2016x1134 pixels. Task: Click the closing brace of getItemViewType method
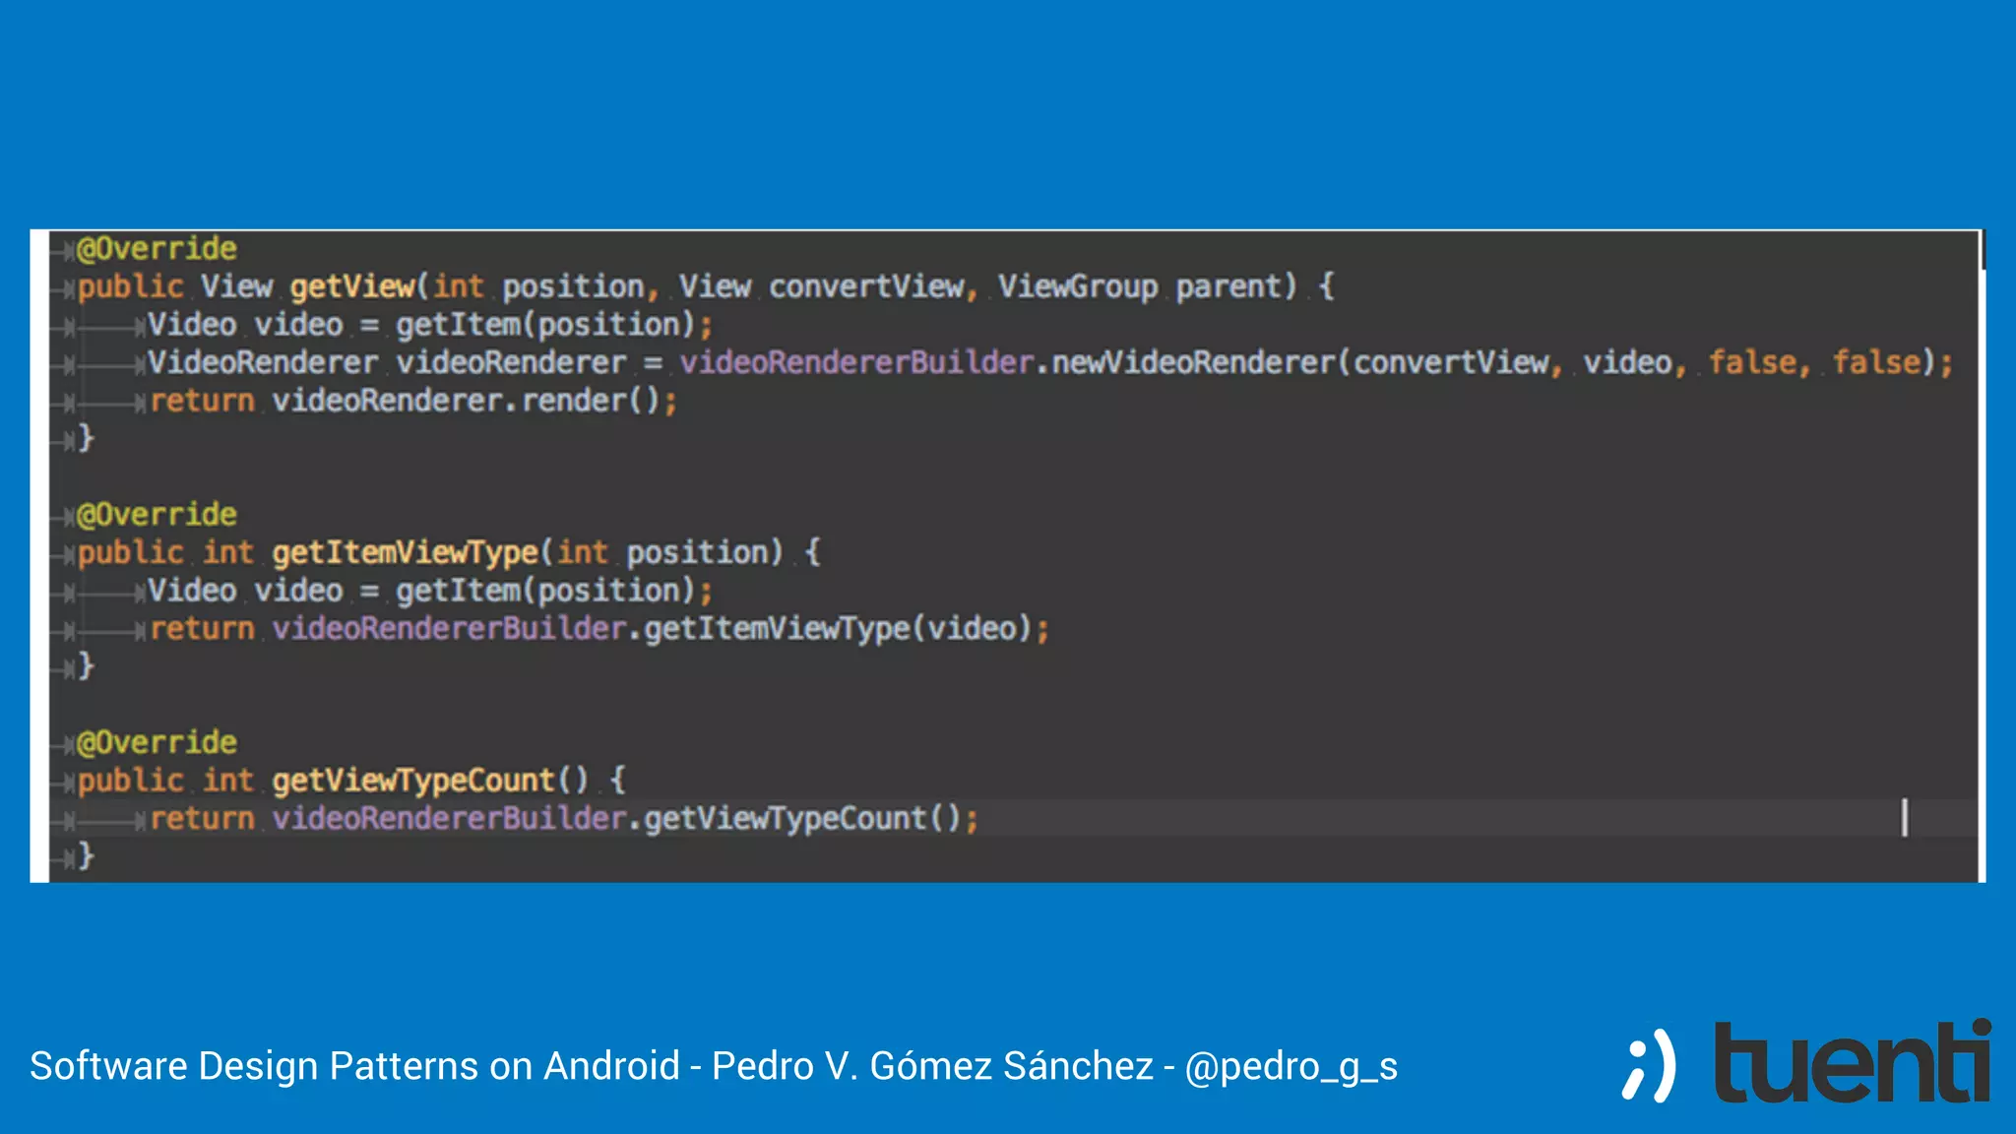(87, 666)
